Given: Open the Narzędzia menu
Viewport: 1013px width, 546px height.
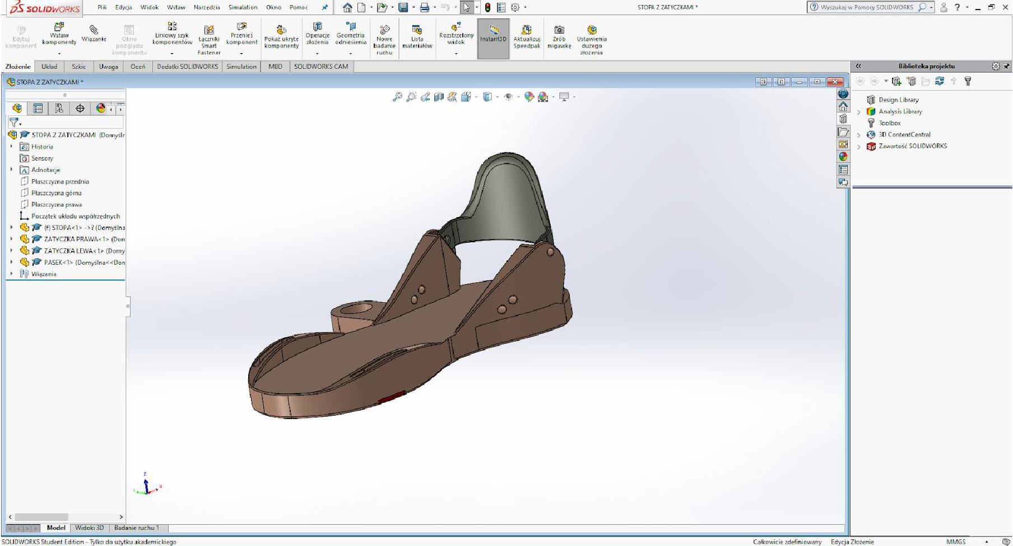Looking at the screenshot, I should (206, 7).
